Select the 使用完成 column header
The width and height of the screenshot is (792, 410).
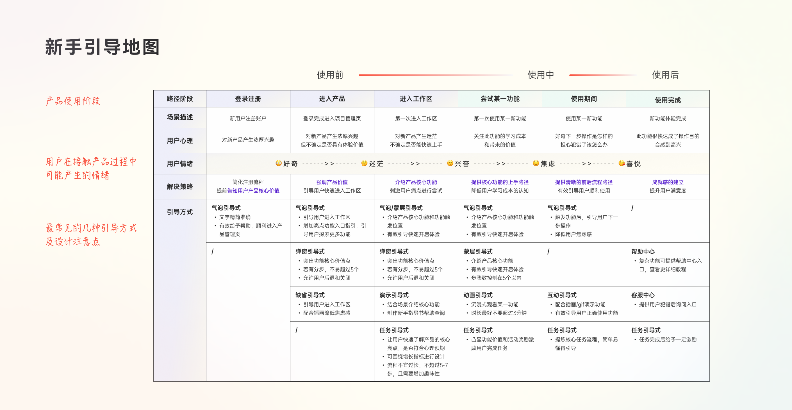668,100
